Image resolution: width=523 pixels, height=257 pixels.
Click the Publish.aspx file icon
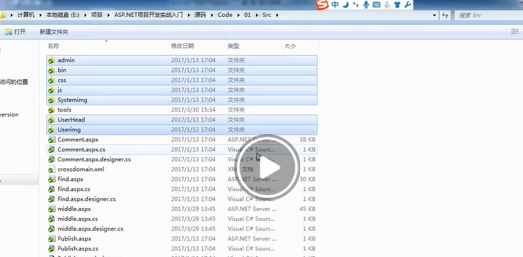[52, 239]
